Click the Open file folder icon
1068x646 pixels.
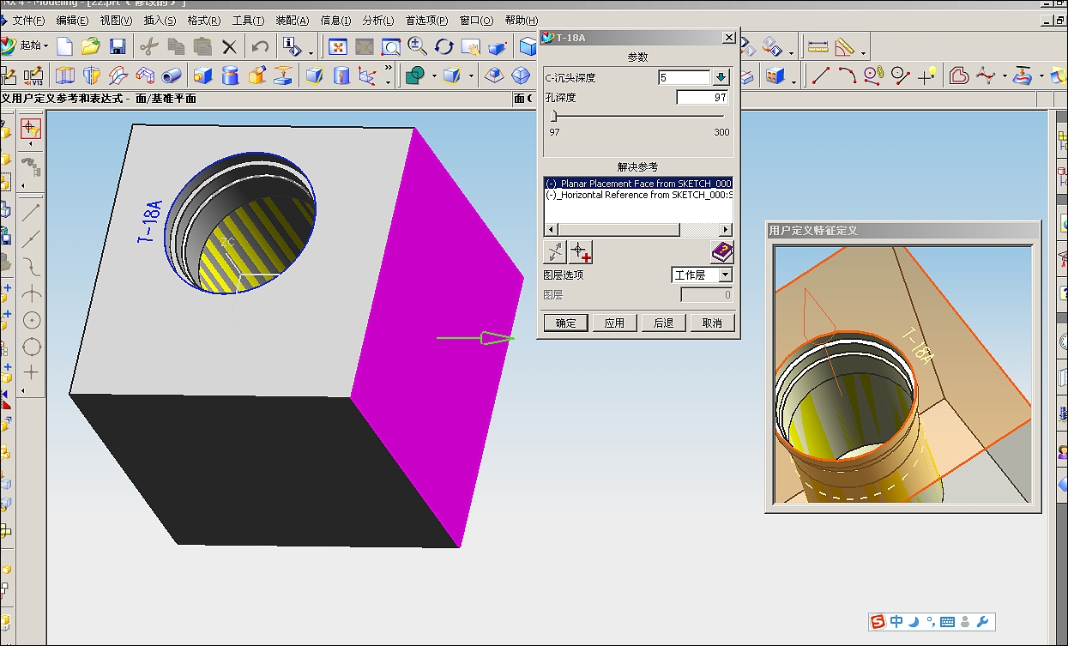91,46
